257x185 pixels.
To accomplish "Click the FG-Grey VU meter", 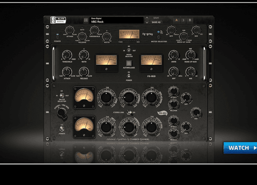I will coord(129,34).
